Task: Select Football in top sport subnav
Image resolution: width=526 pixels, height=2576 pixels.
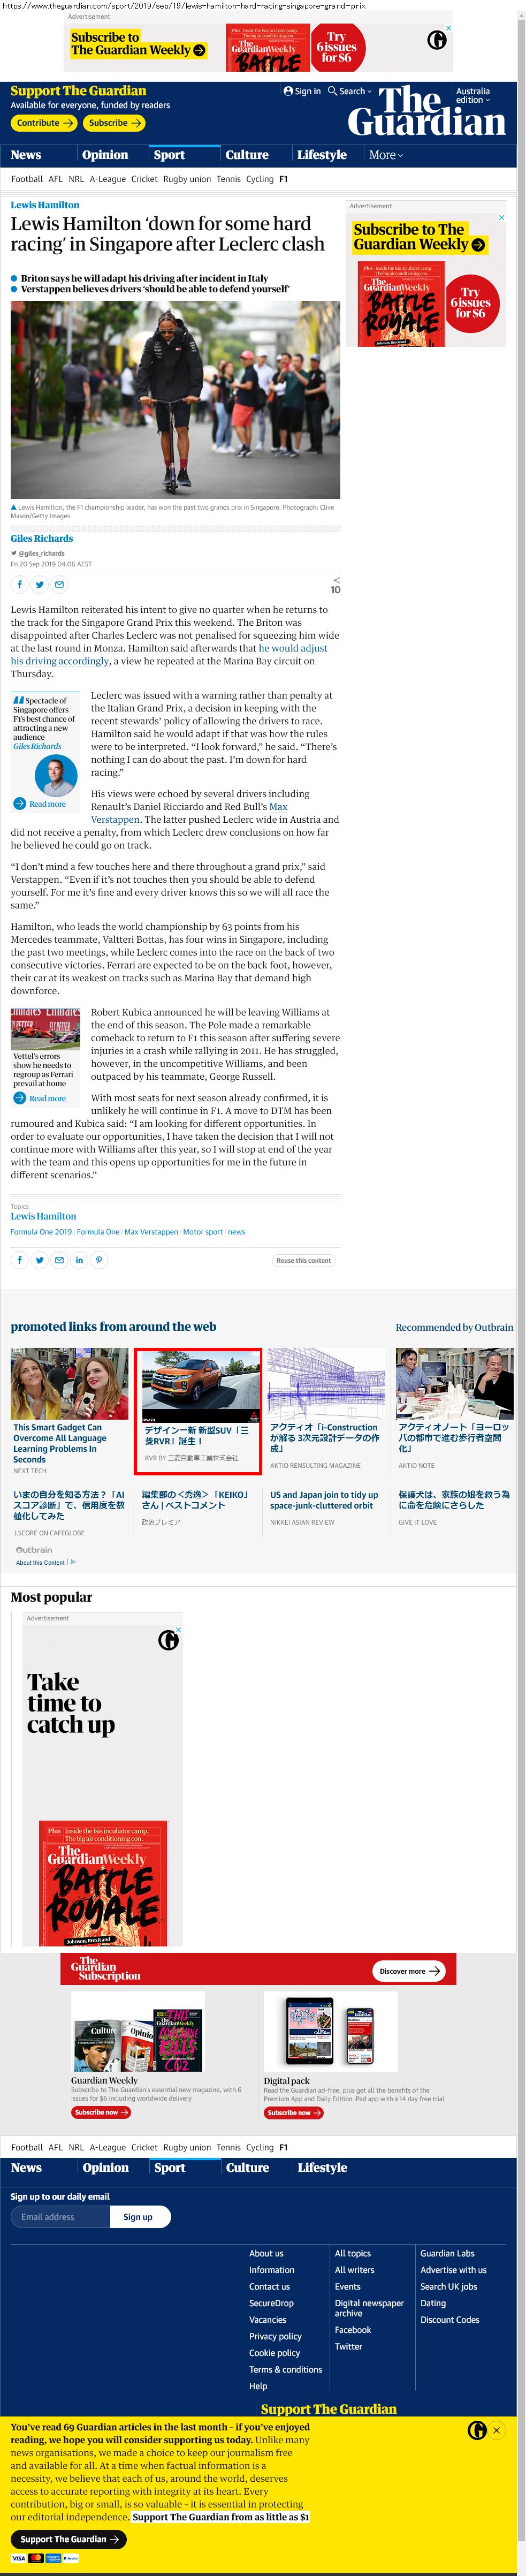Action: [x=27, y=179]
